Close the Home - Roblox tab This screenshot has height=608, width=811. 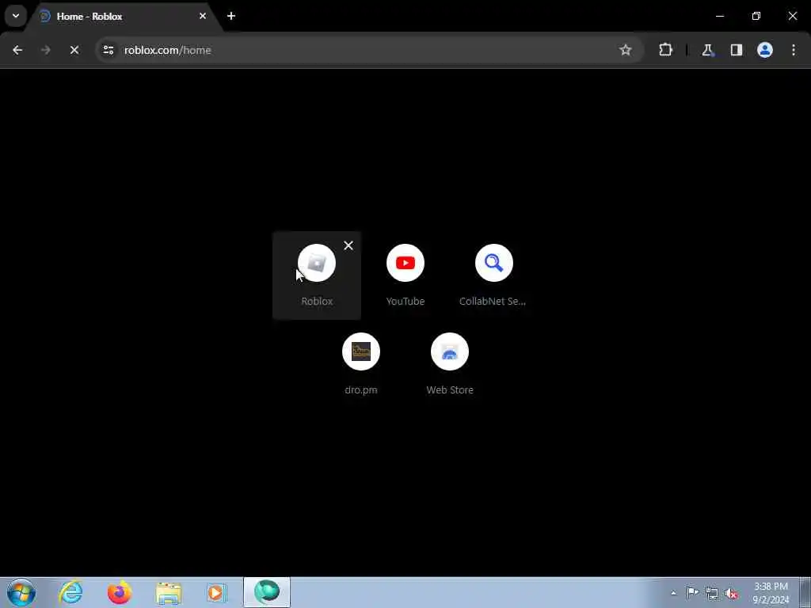[203, 16]
